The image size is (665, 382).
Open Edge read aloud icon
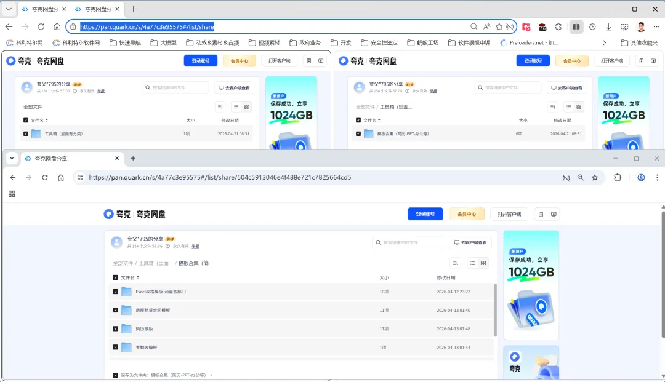486,26
